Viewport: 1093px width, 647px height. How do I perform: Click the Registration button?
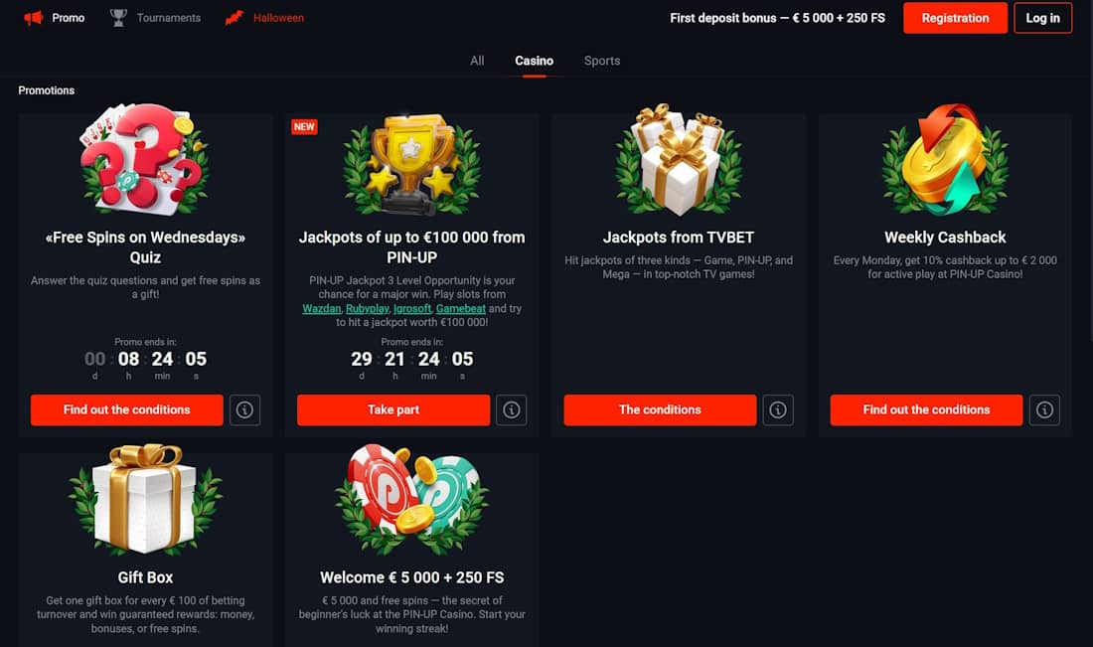(x=955, y=18)
